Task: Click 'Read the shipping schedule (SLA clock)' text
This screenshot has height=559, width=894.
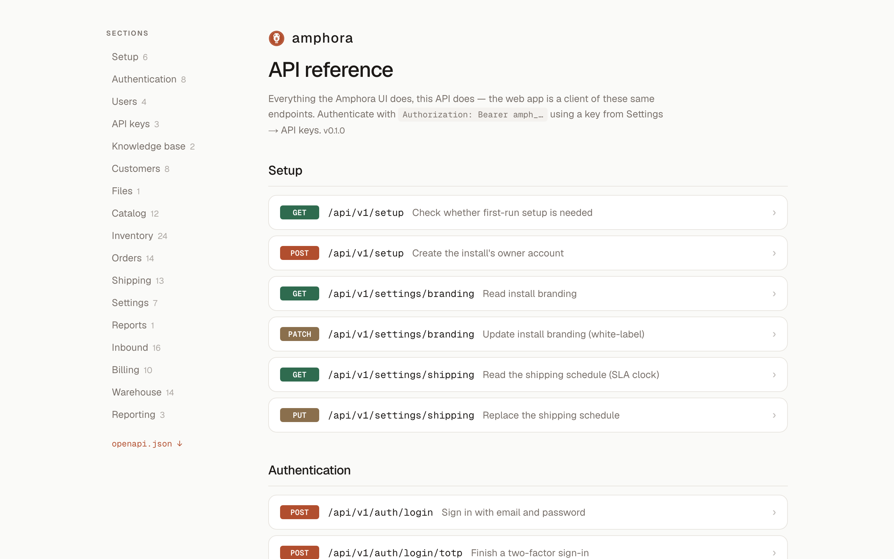Action: (571, 375)
